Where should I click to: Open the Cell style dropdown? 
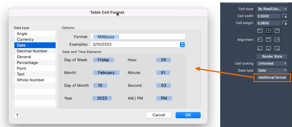pyautogui.click(x=272, y=9)
